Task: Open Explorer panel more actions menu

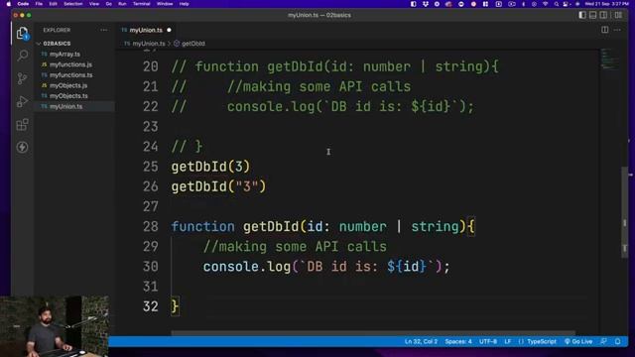Action: (x=103, y=30)
